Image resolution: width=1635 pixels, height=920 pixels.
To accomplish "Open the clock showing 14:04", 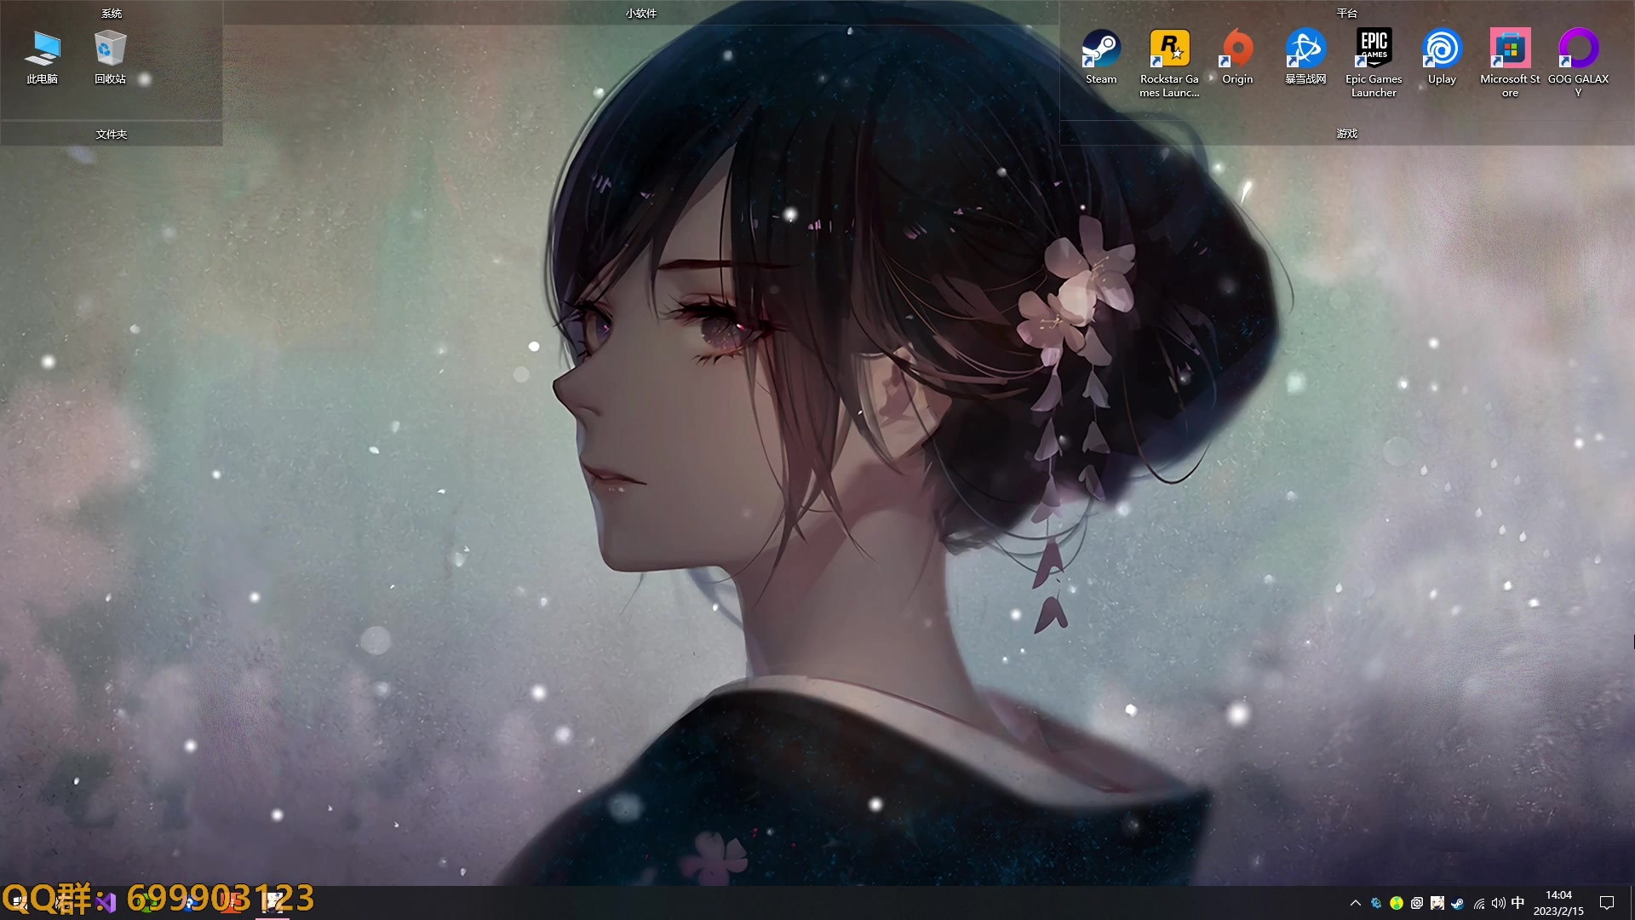I will pyautogui.click(x=1558, y=903).
